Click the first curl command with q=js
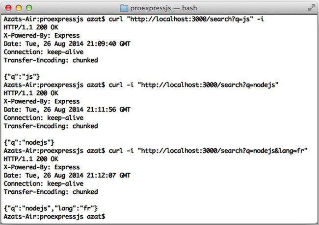319x225 pixels. click(x=186, y=19)
